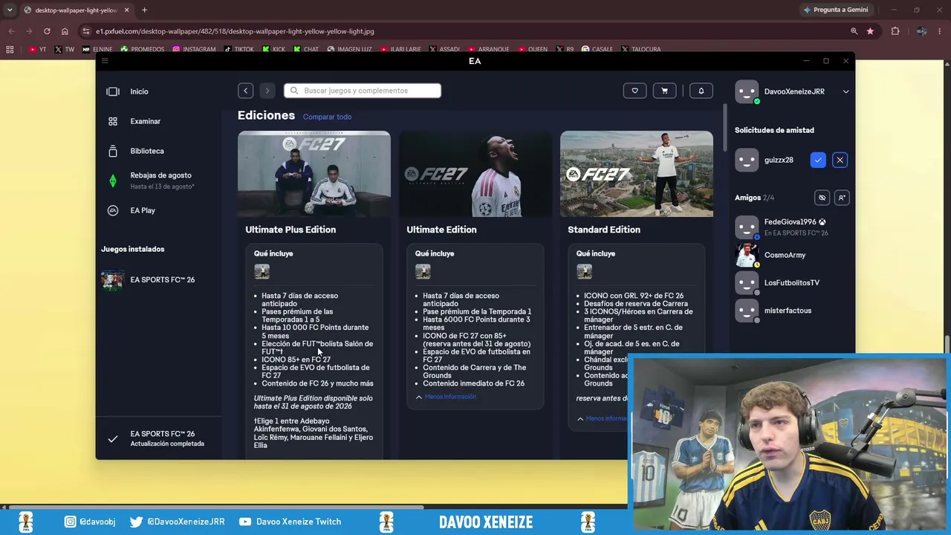Open the TALOCURA bookmark
This screenshot has width=951, height=535.
(640, 50)
